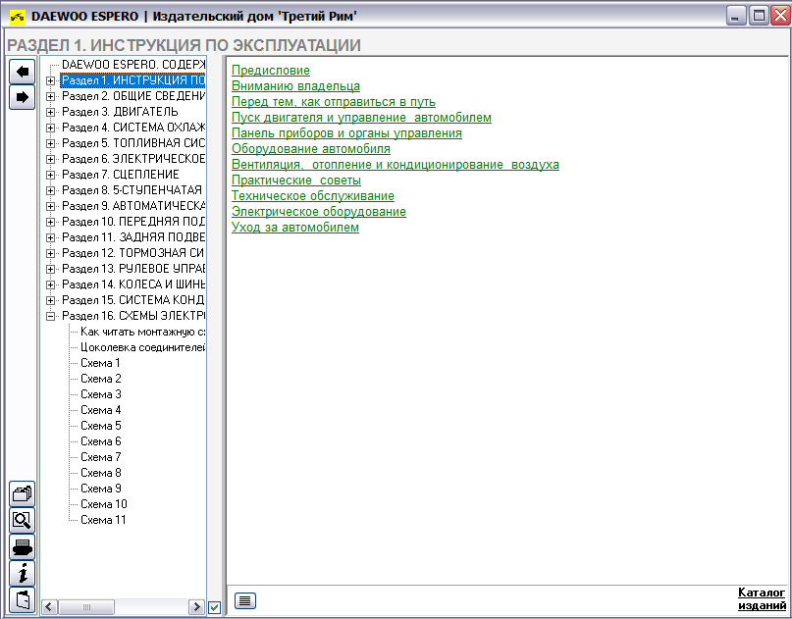This screenshot has height=619, width=792.
Task: Open 'Перед тем, как отправиться в путь' link
Action: point(334,102)
